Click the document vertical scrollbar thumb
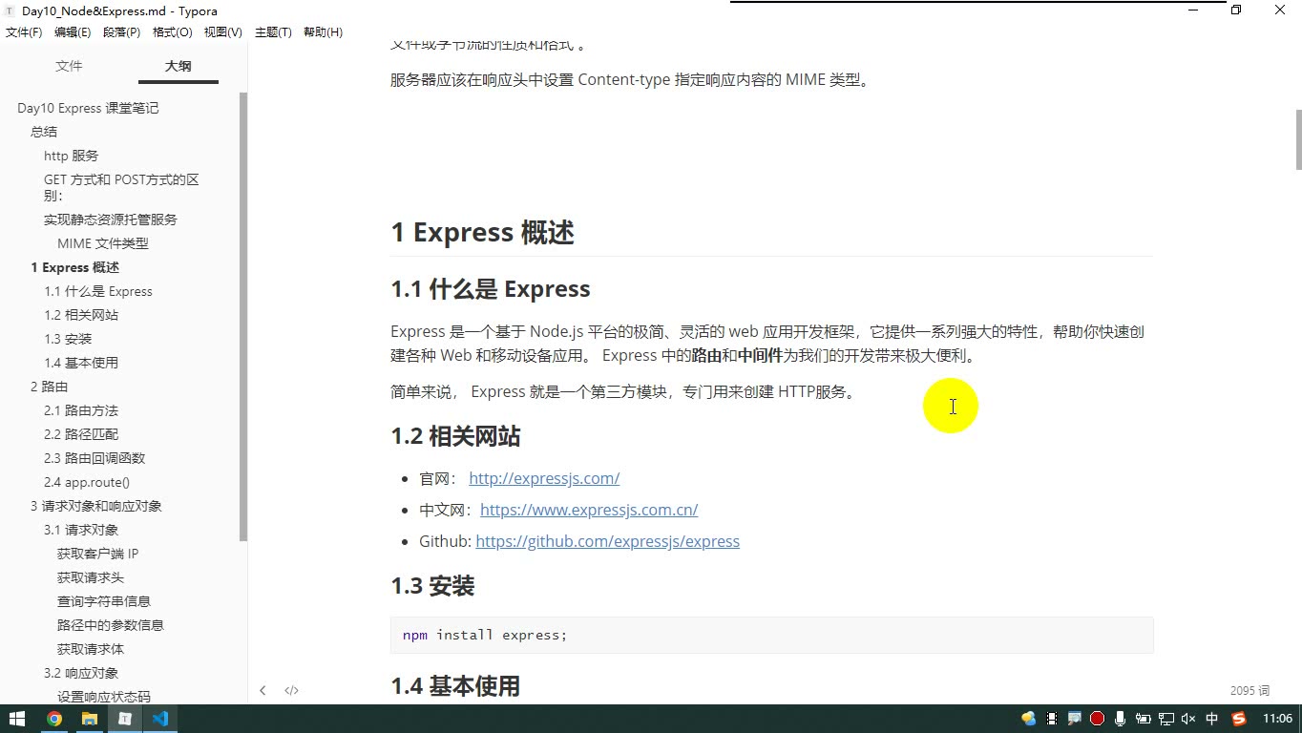This screenshot has width=1302, height=733. [1298, 140]
